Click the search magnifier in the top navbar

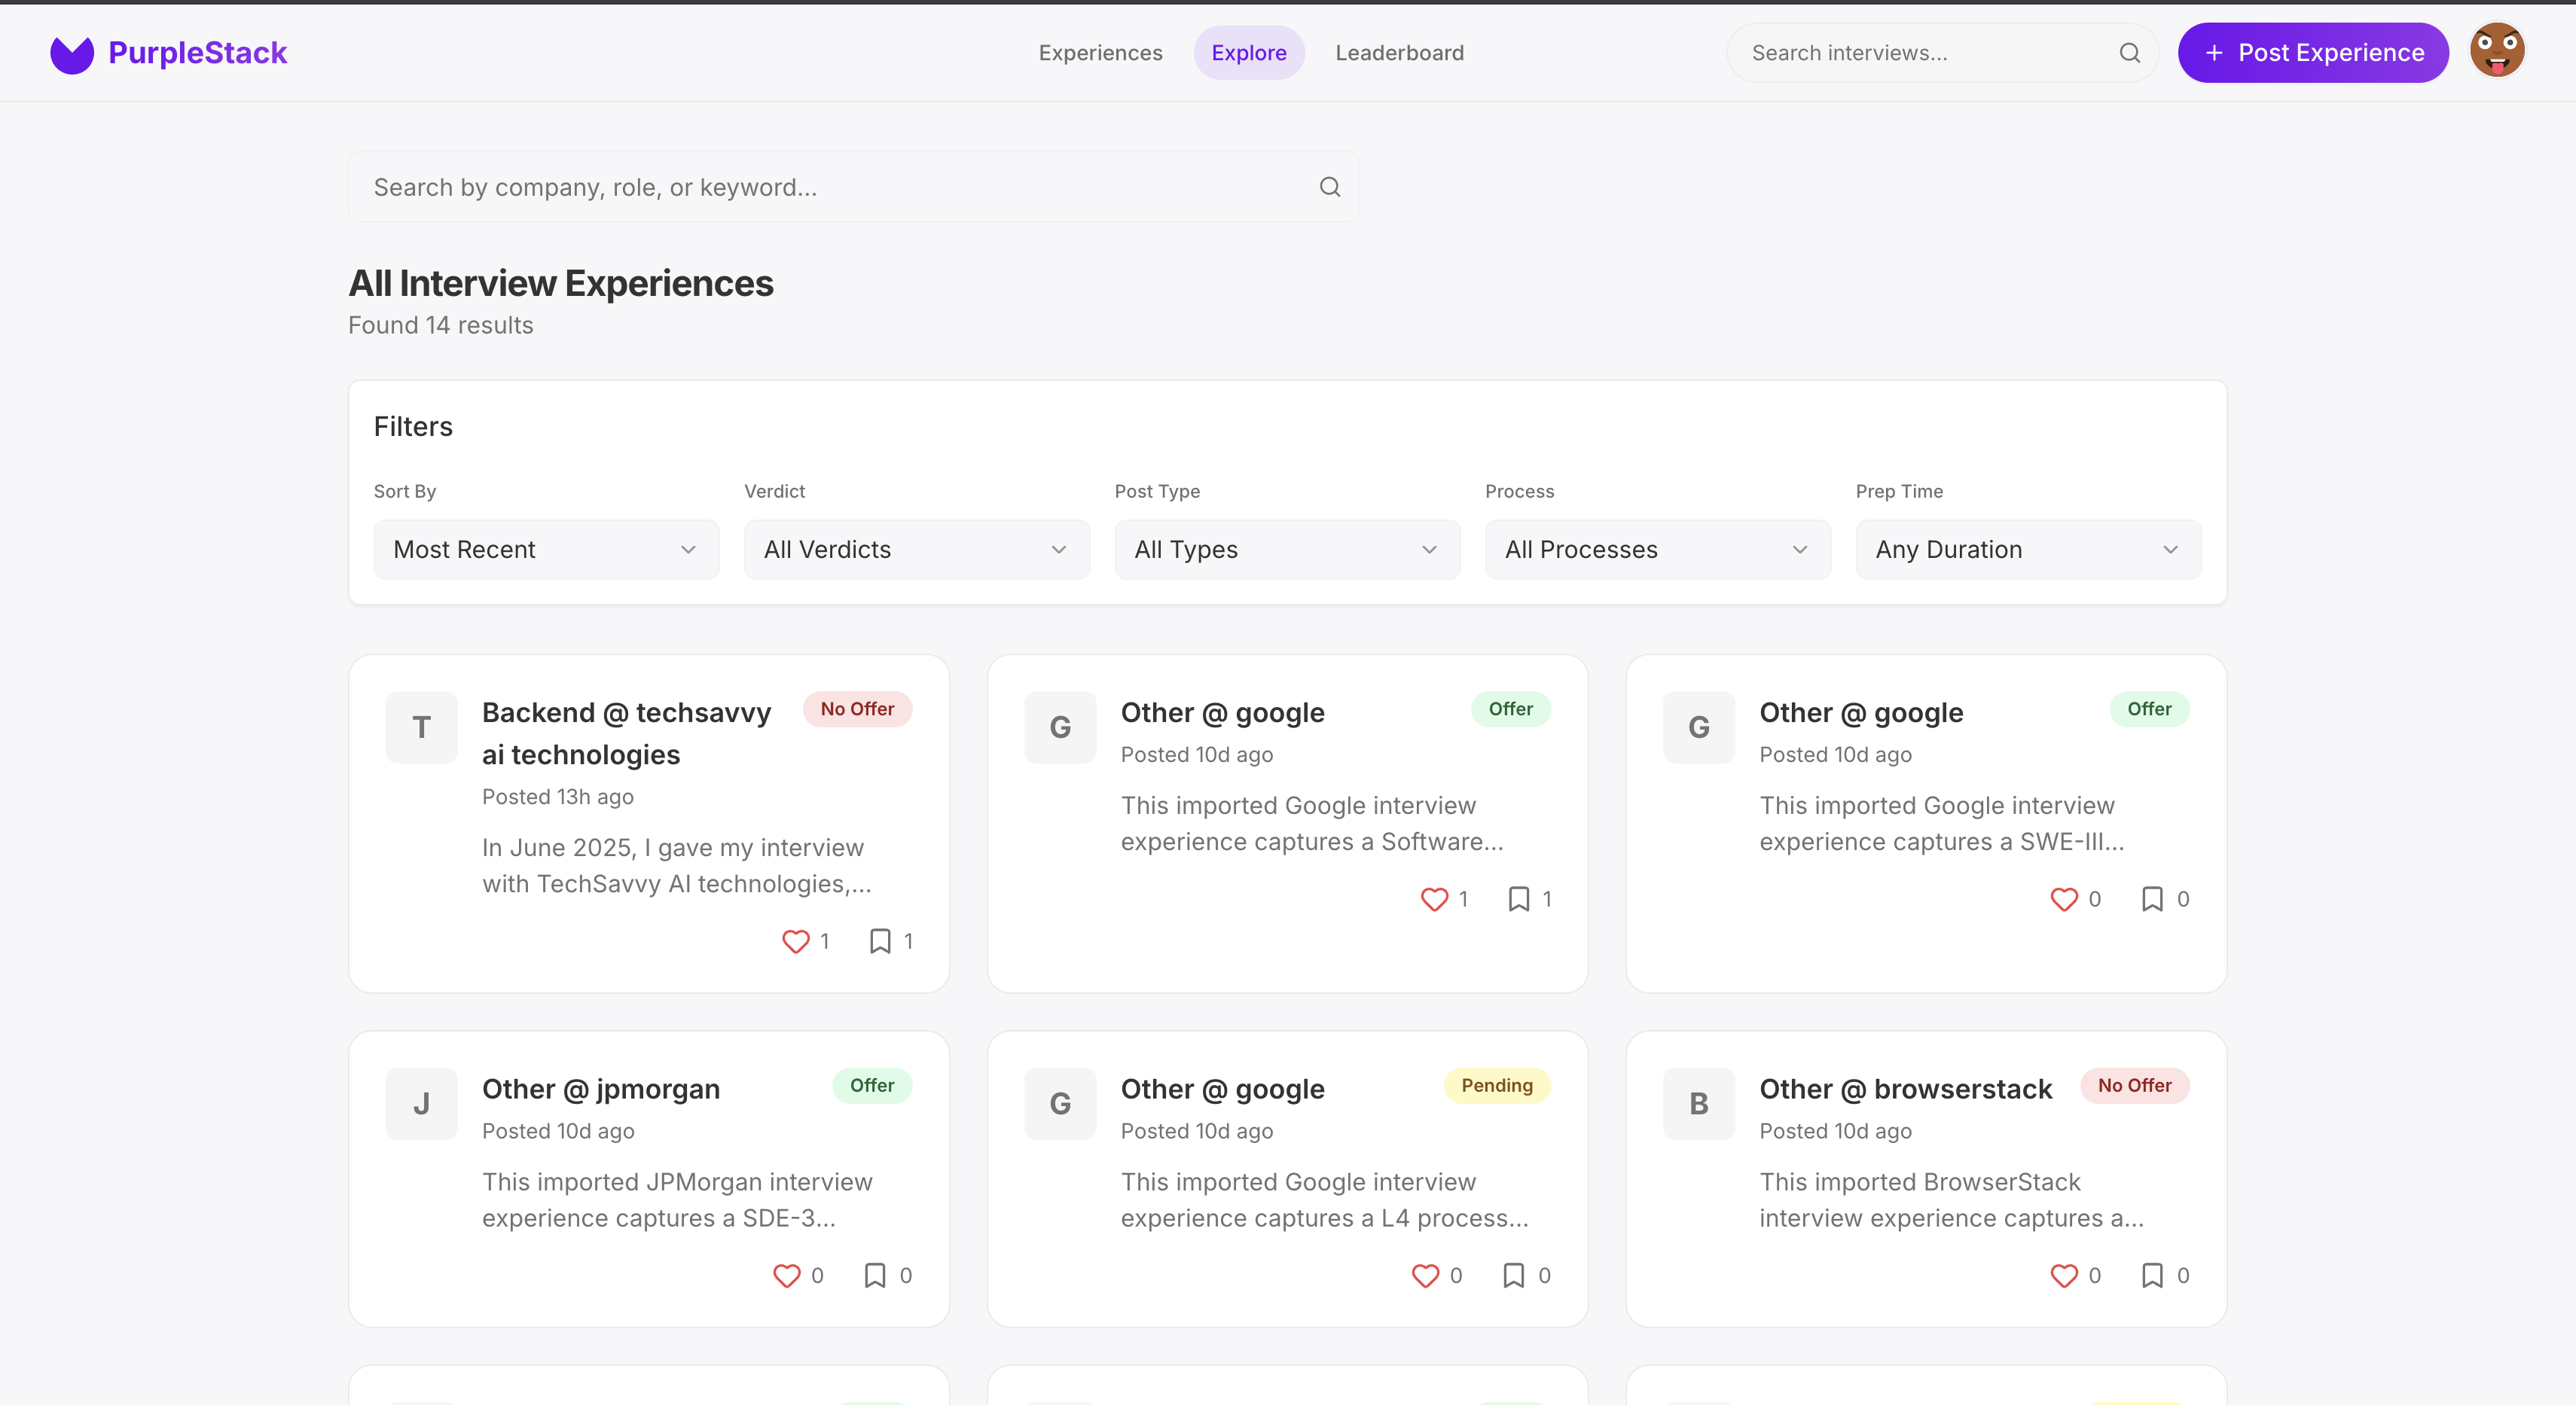click(2130, 53)
